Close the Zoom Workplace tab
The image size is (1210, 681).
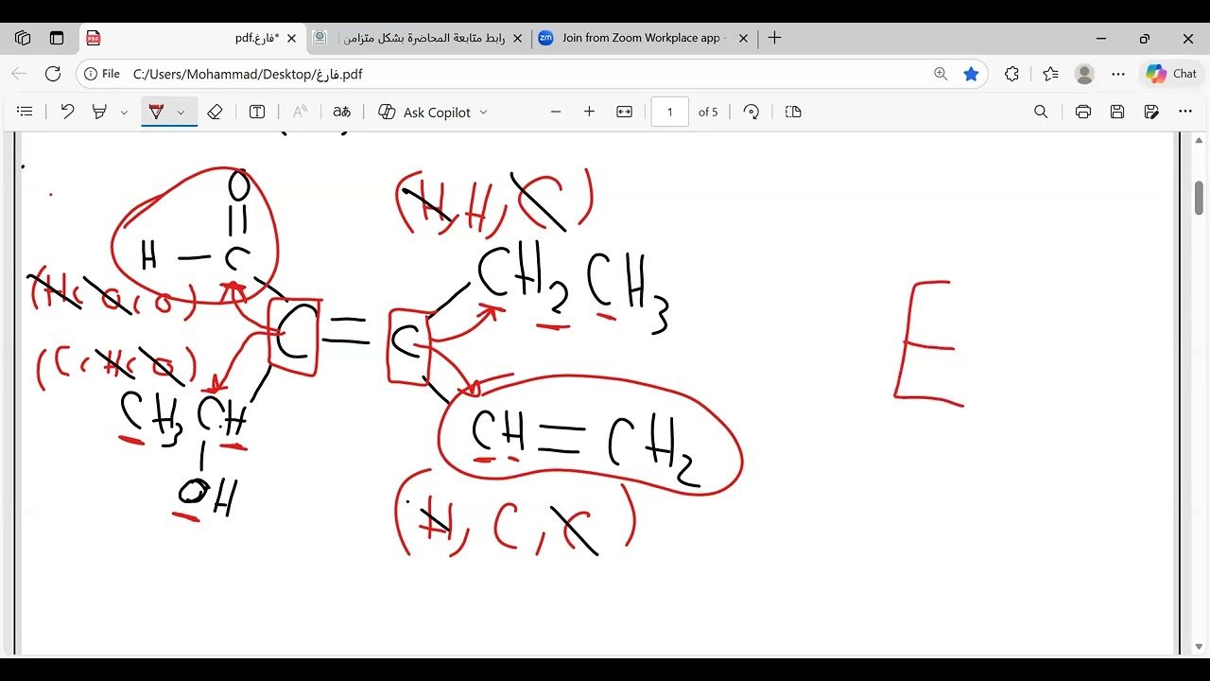point(743,38)
